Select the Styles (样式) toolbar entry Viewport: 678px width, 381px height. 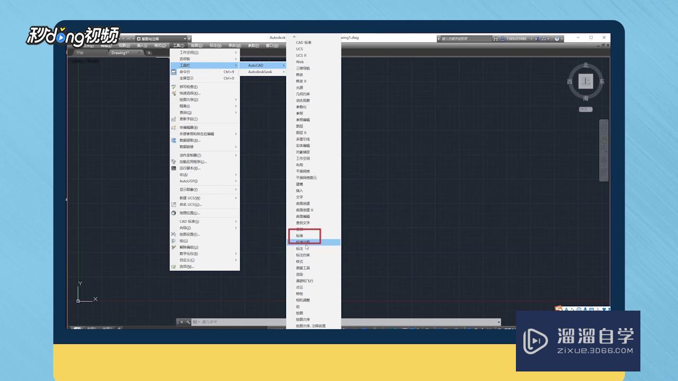(314, 261)
